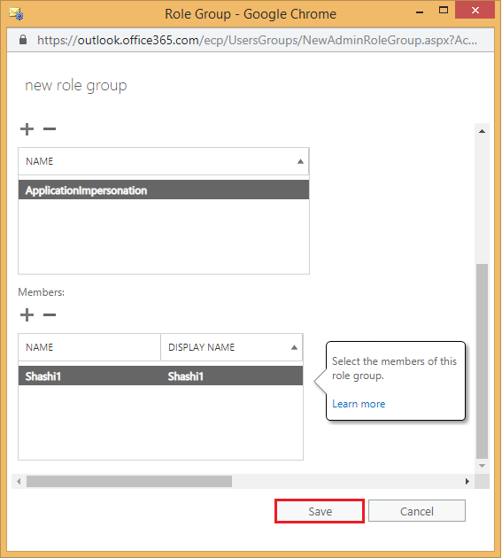
Task: Select the ApplicationImpersonation role row
Action: [x=163, y=190]
